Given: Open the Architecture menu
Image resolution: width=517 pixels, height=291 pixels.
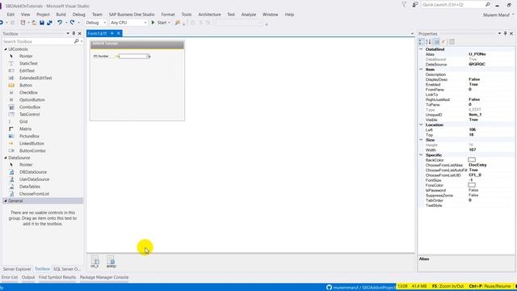Looking at the screenshot, I should pyautogui.click(x=209, y=15).
